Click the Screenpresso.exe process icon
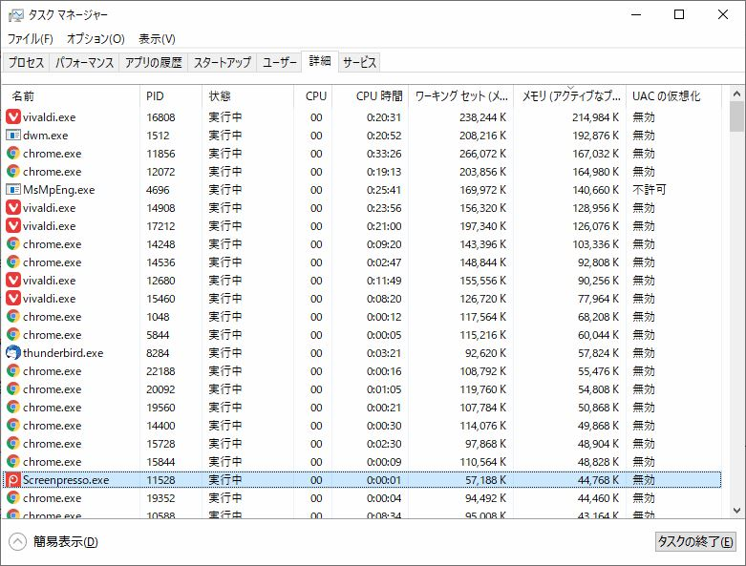 (13, 479)
